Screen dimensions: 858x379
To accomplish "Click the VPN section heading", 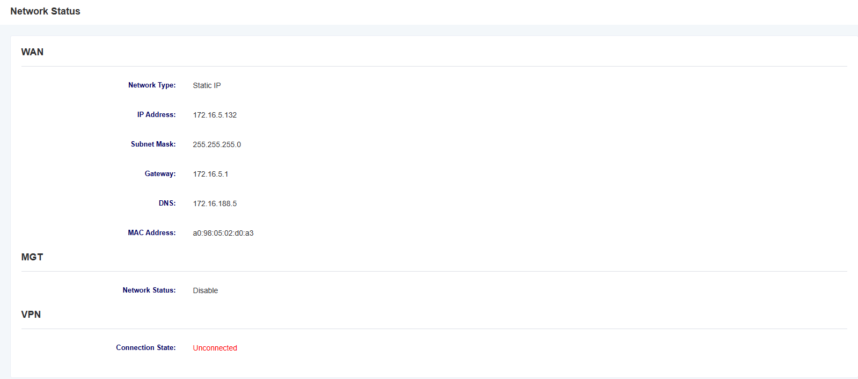I will 31,315.
